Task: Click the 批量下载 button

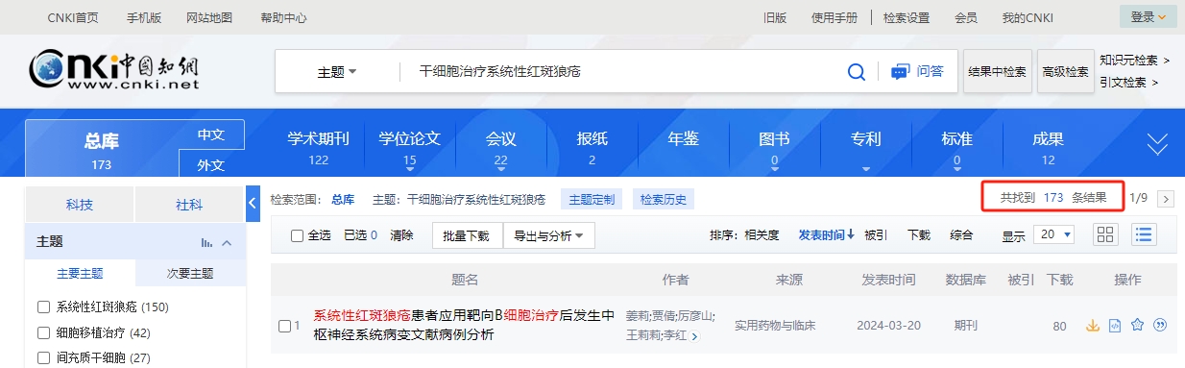Action: click(x=467, y=235)
